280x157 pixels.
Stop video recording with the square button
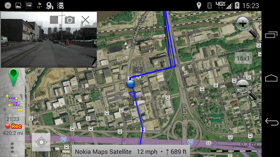(x=54, y=20)
